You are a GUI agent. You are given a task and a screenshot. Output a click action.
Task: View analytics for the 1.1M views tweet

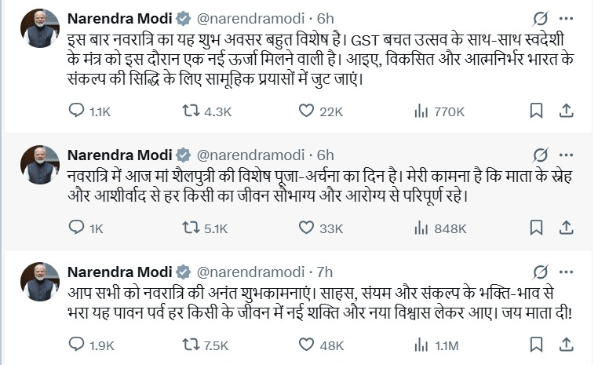421,344
